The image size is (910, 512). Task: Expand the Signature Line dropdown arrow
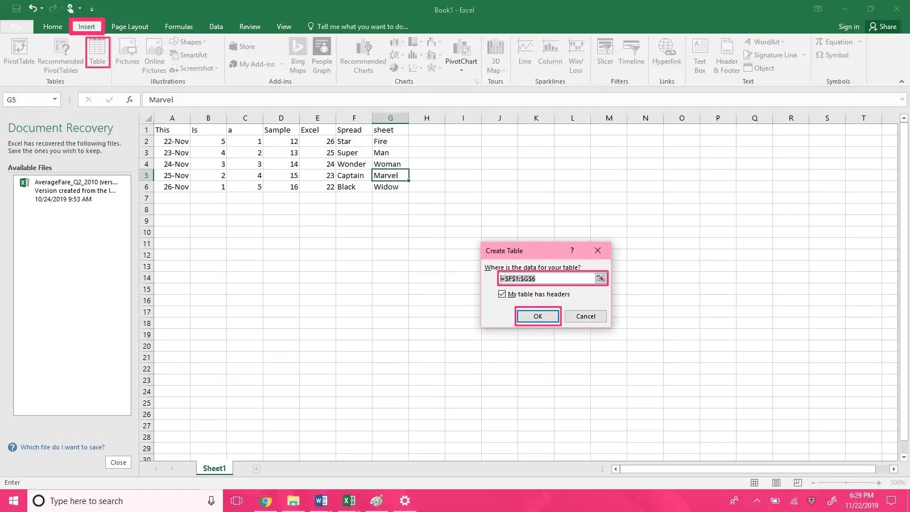tap(804, 55)
